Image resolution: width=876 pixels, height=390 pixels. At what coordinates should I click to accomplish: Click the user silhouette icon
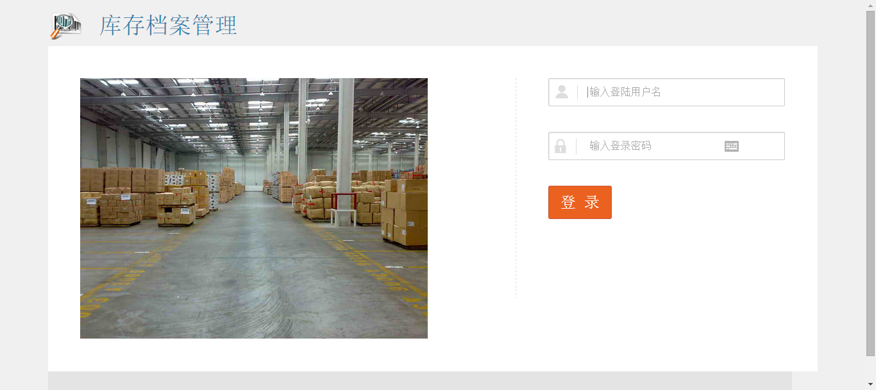click(x=562, y=92)
